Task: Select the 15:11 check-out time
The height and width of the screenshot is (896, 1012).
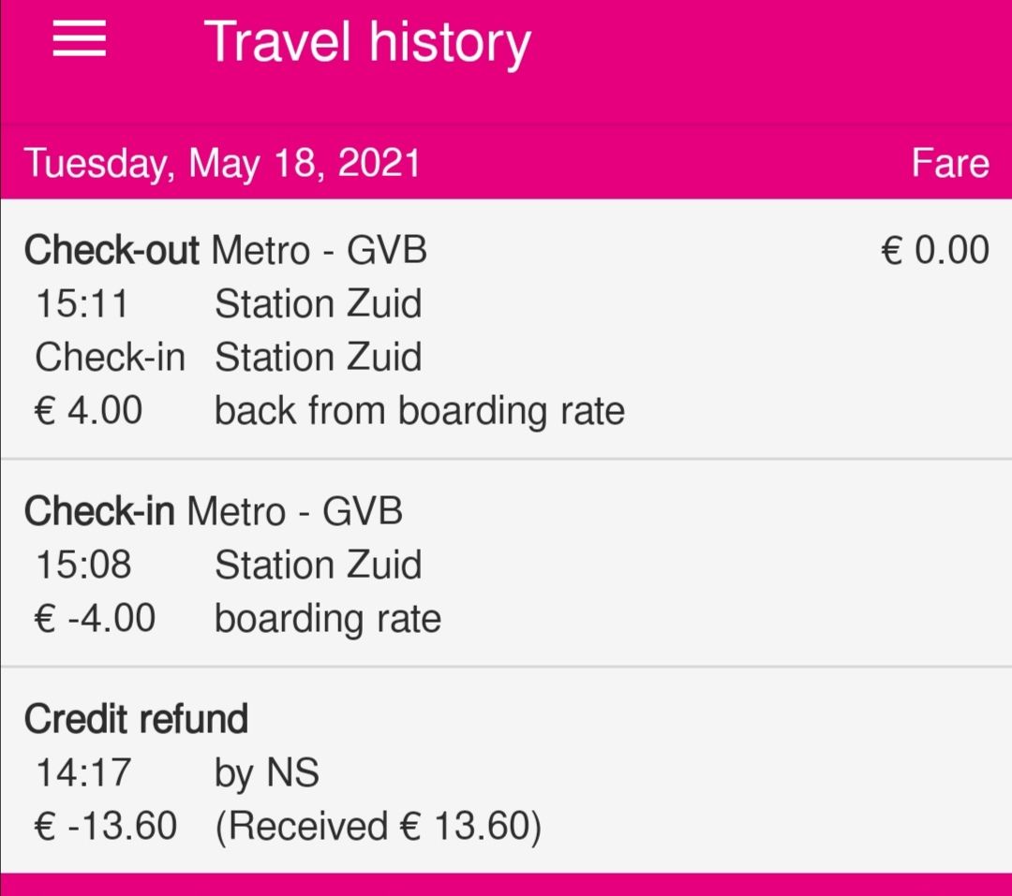Action: (82, 303)
